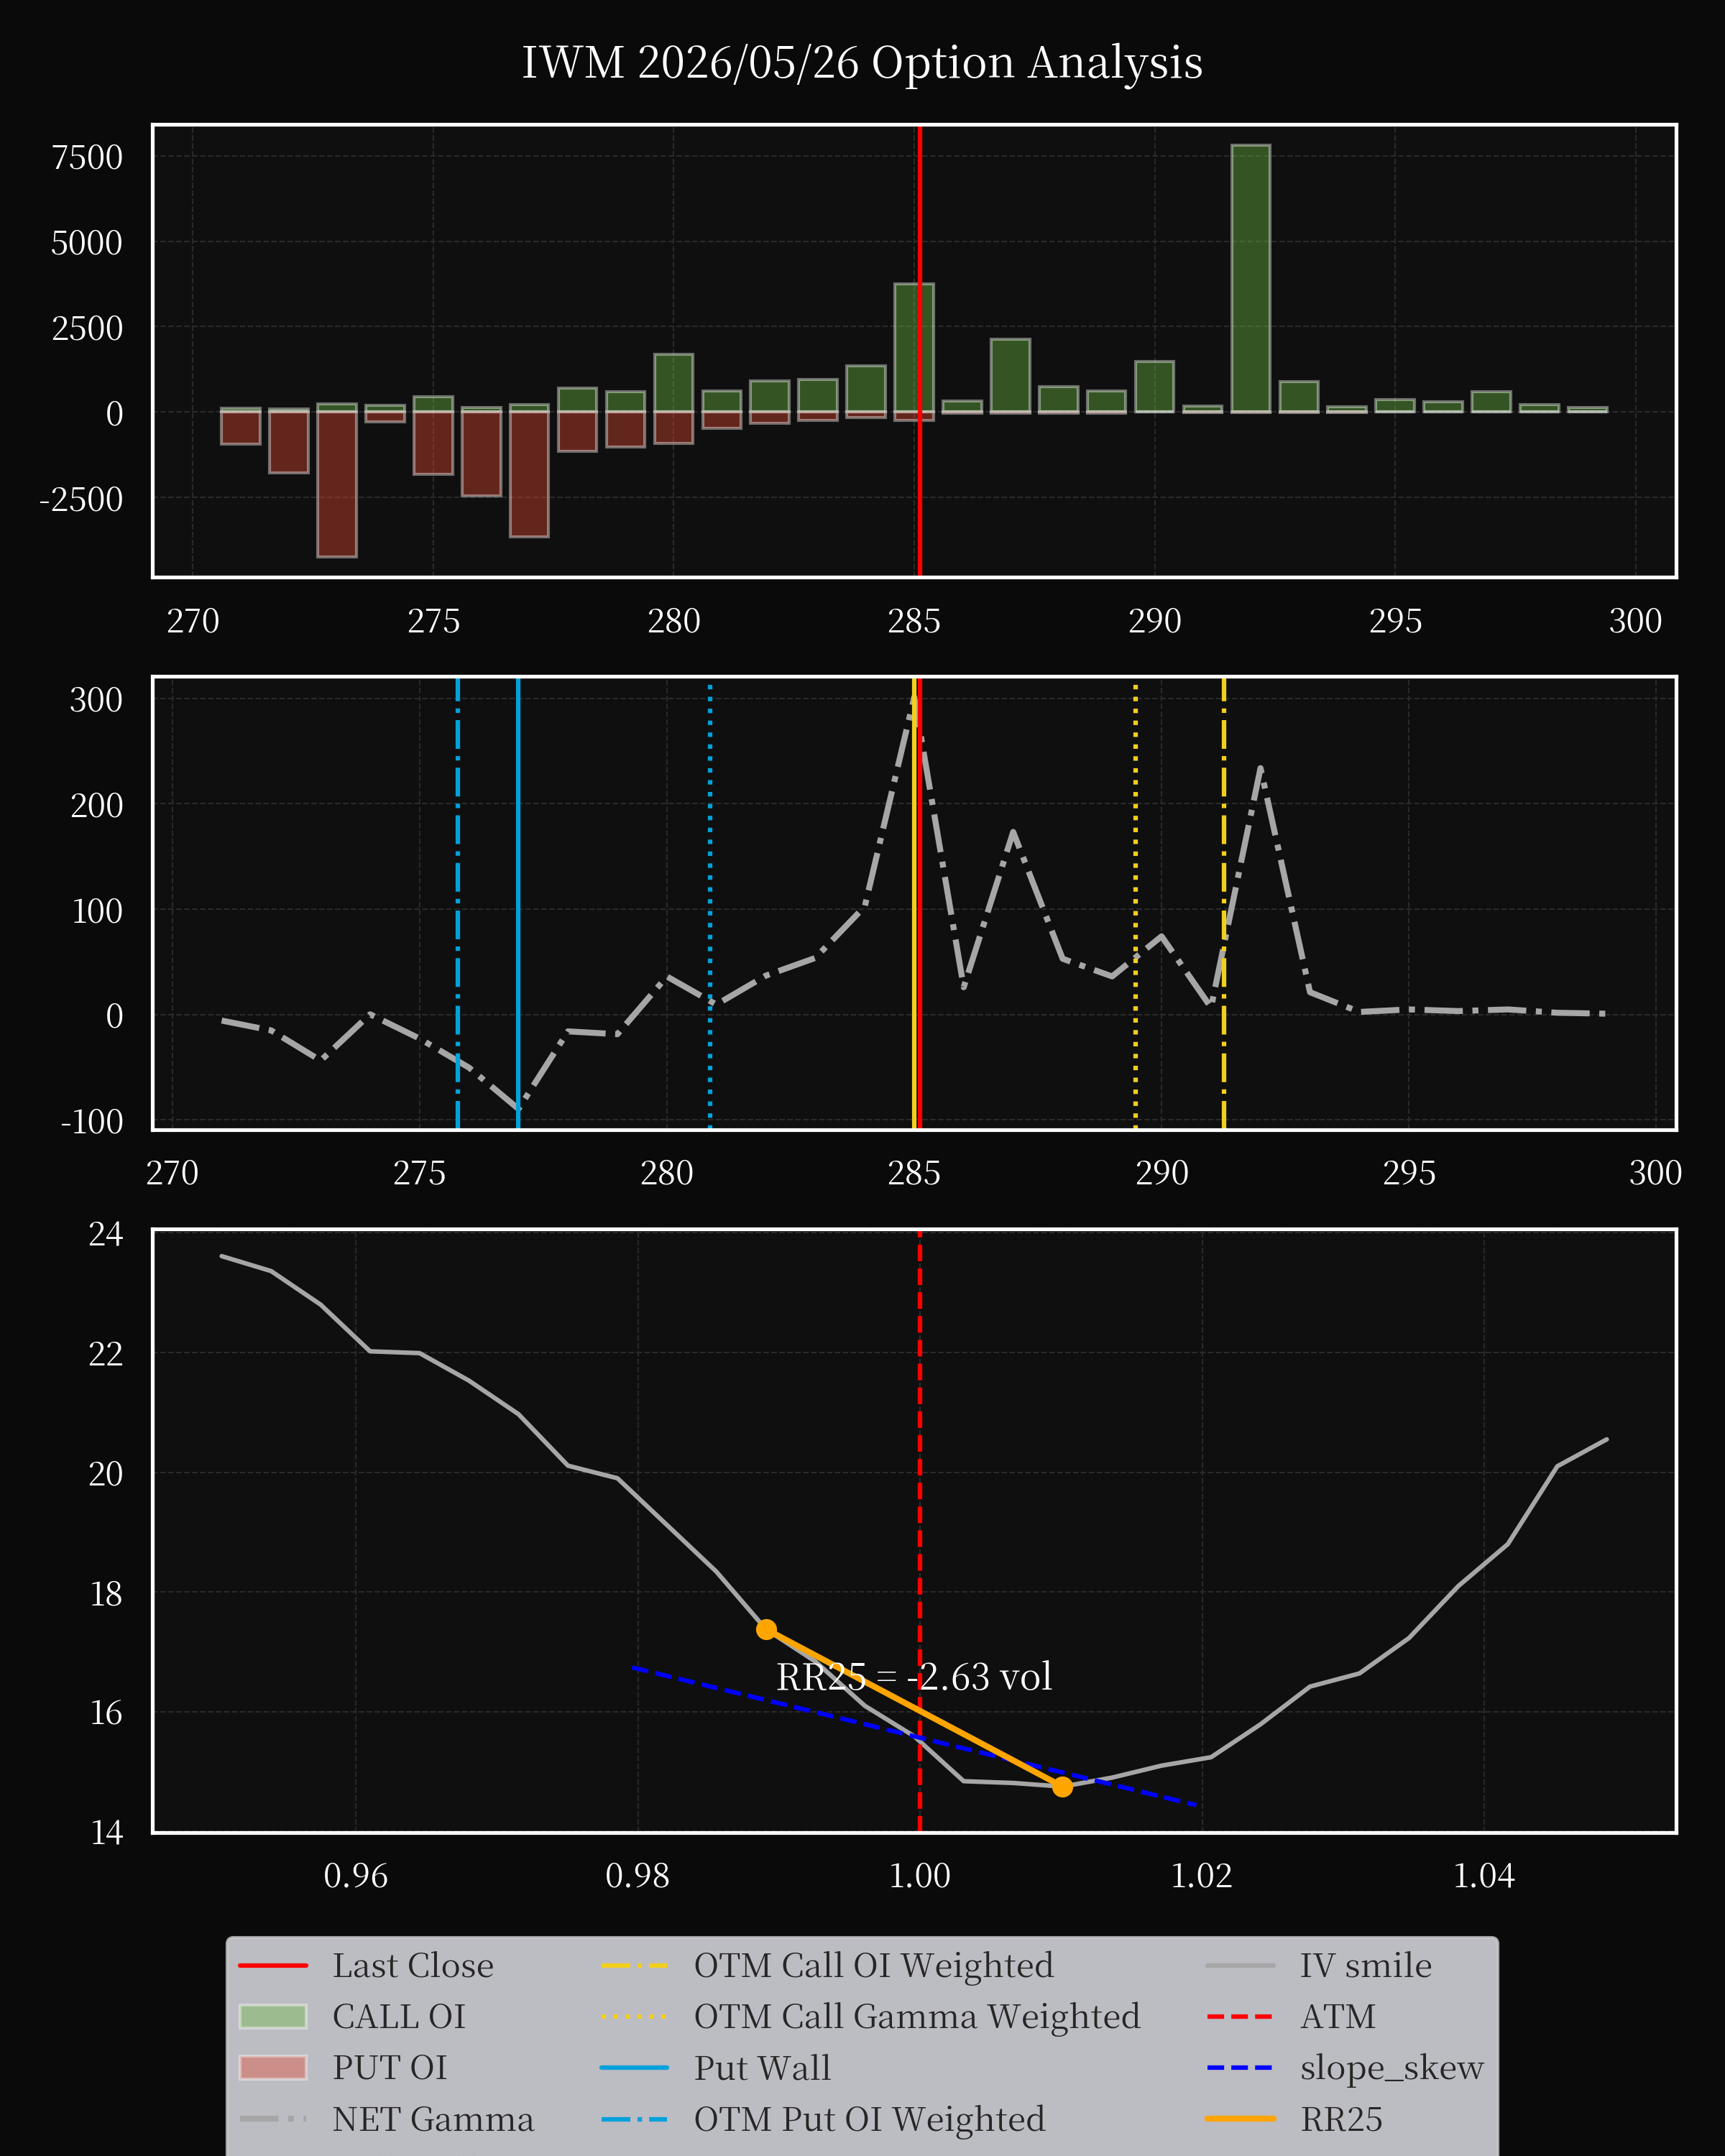This screenshot has height=2156, width=1725.
Task: Click the RR25 = -2.63 vol annotation
Action: 914,1677
